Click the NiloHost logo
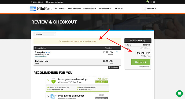 pos(40,9)
